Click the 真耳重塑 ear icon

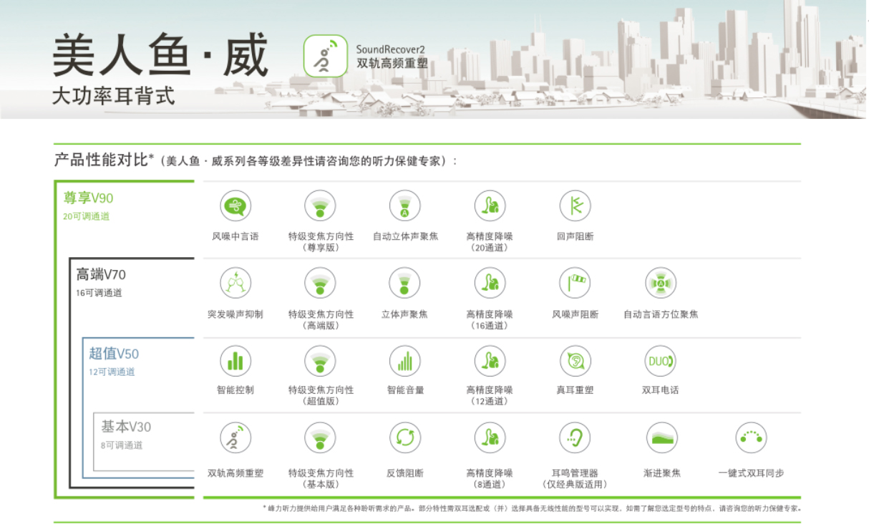click(x=575, y=361)
